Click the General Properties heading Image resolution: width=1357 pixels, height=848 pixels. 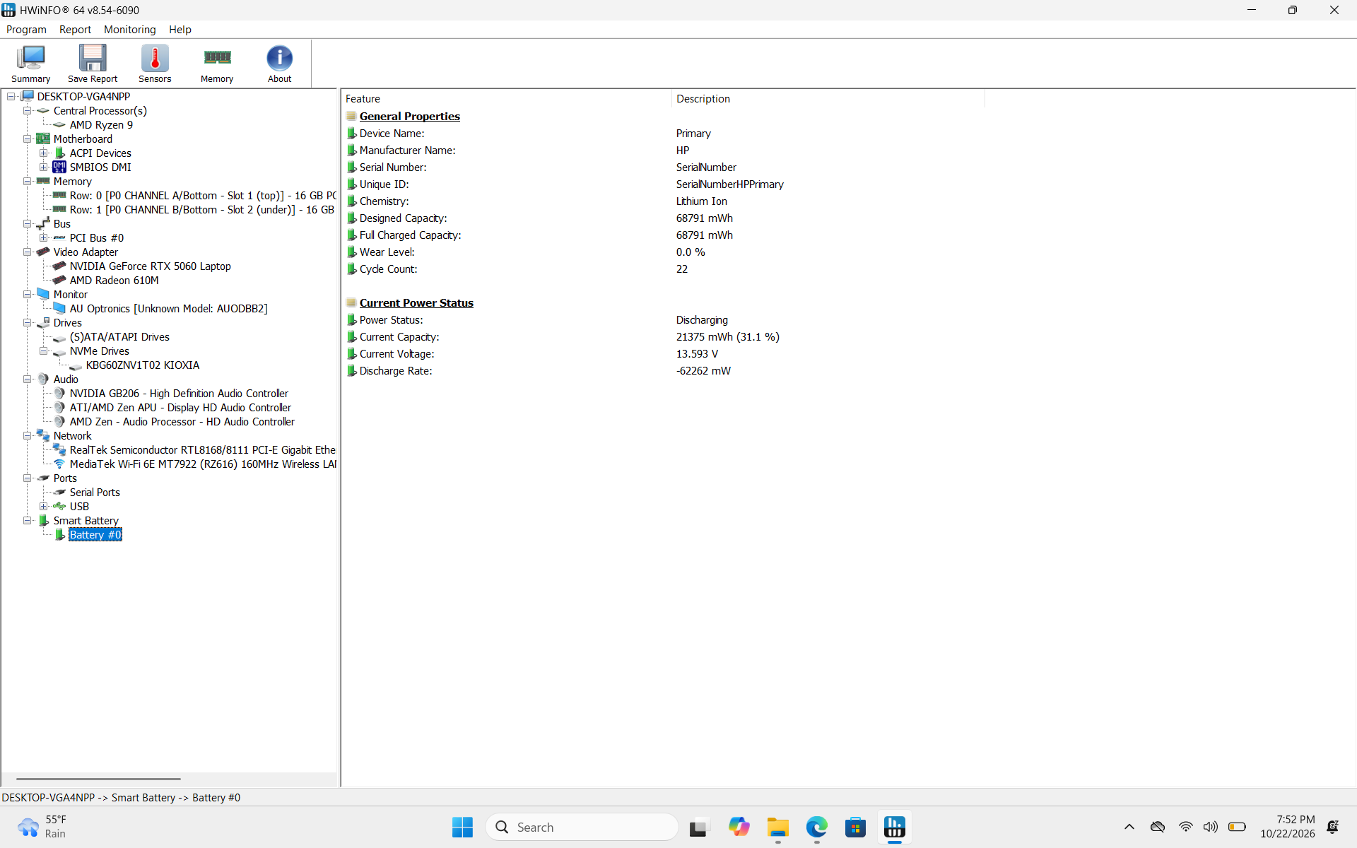tap(409, 117)
